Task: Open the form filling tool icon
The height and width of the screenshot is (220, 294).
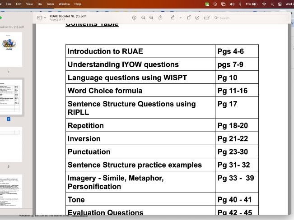Action: click(207, 18)
